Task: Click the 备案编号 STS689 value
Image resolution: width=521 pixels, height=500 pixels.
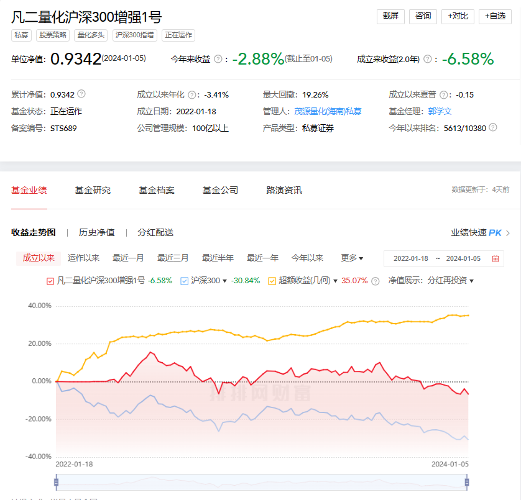Action: (x=63, y=129)
